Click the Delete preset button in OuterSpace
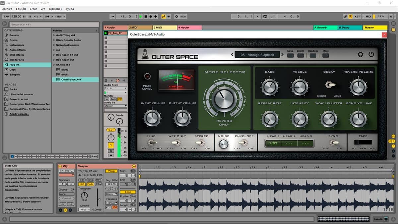398x224 pixels. pyautogui.click(x=300, y=55)
